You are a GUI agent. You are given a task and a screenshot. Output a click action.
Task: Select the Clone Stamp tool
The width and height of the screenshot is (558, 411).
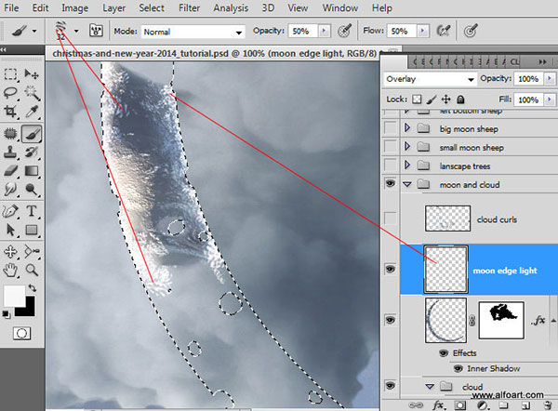10,152
